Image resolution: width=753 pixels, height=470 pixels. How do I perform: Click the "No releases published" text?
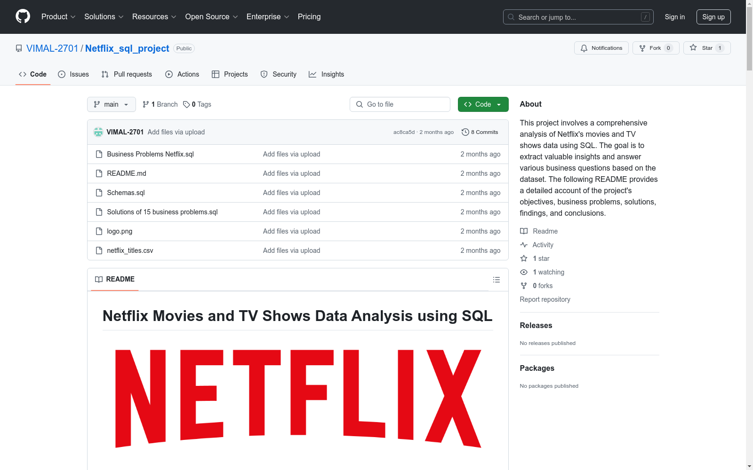[x=548, y=343]
